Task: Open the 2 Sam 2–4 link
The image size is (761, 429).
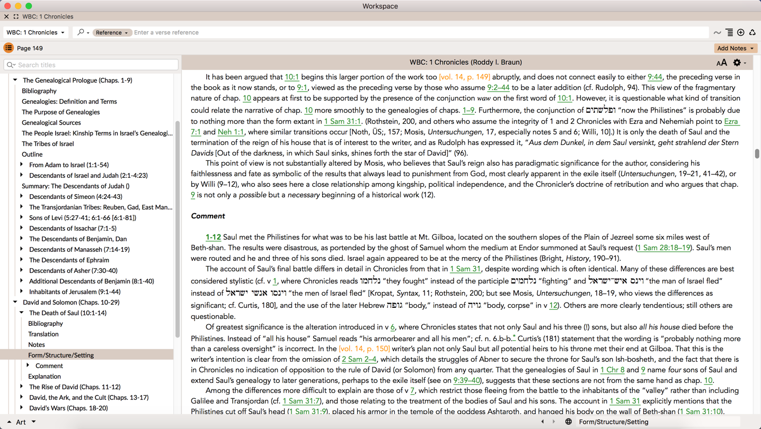Action: (359, 359)
